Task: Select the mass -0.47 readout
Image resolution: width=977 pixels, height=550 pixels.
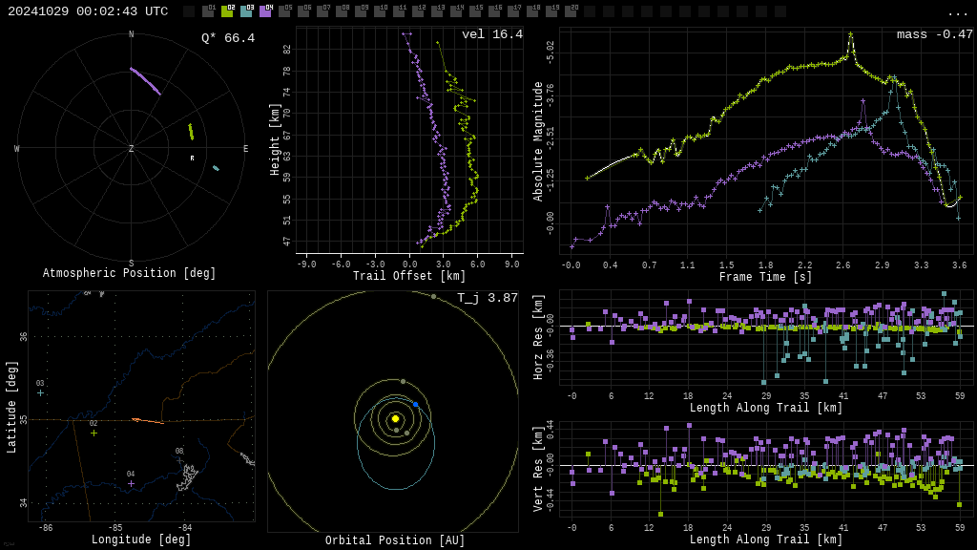Action: click(x=934, y=34)
